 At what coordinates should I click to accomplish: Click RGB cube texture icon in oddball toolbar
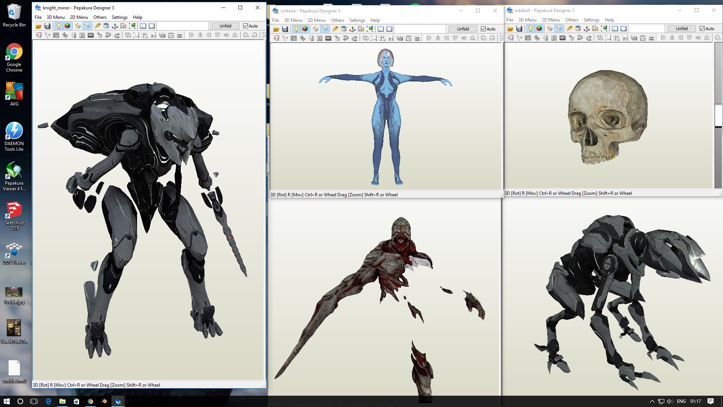tap(539, 29)
